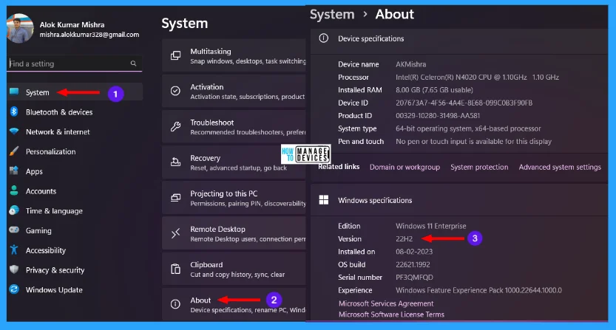Screen dimensions: 616x330
Task: Click the Activation checkmark icon
Action: (175, 91)
